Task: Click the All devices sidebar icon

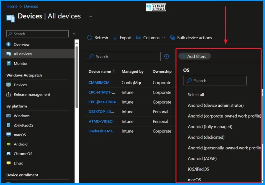Action: click(9, 54)
